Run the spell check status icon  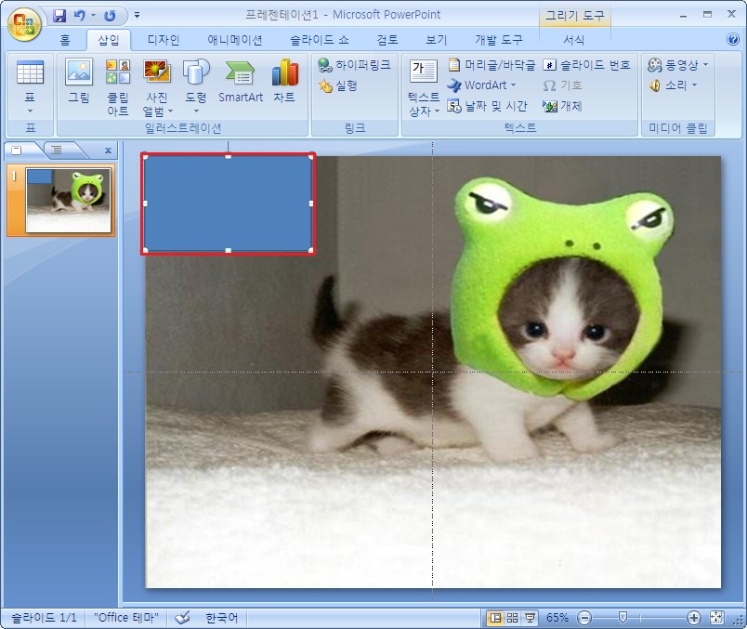[181, 618]
